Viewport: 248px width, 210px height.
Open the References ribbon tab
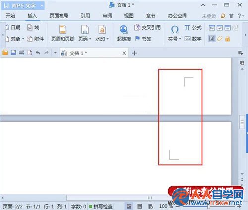click(x=85, y=16)
